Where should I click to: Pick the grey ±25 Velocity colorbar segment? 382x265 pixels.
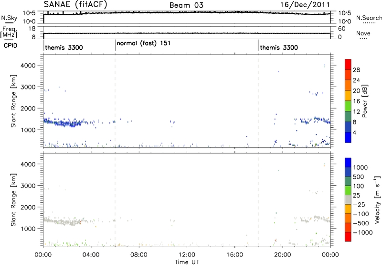coord(348,199)
